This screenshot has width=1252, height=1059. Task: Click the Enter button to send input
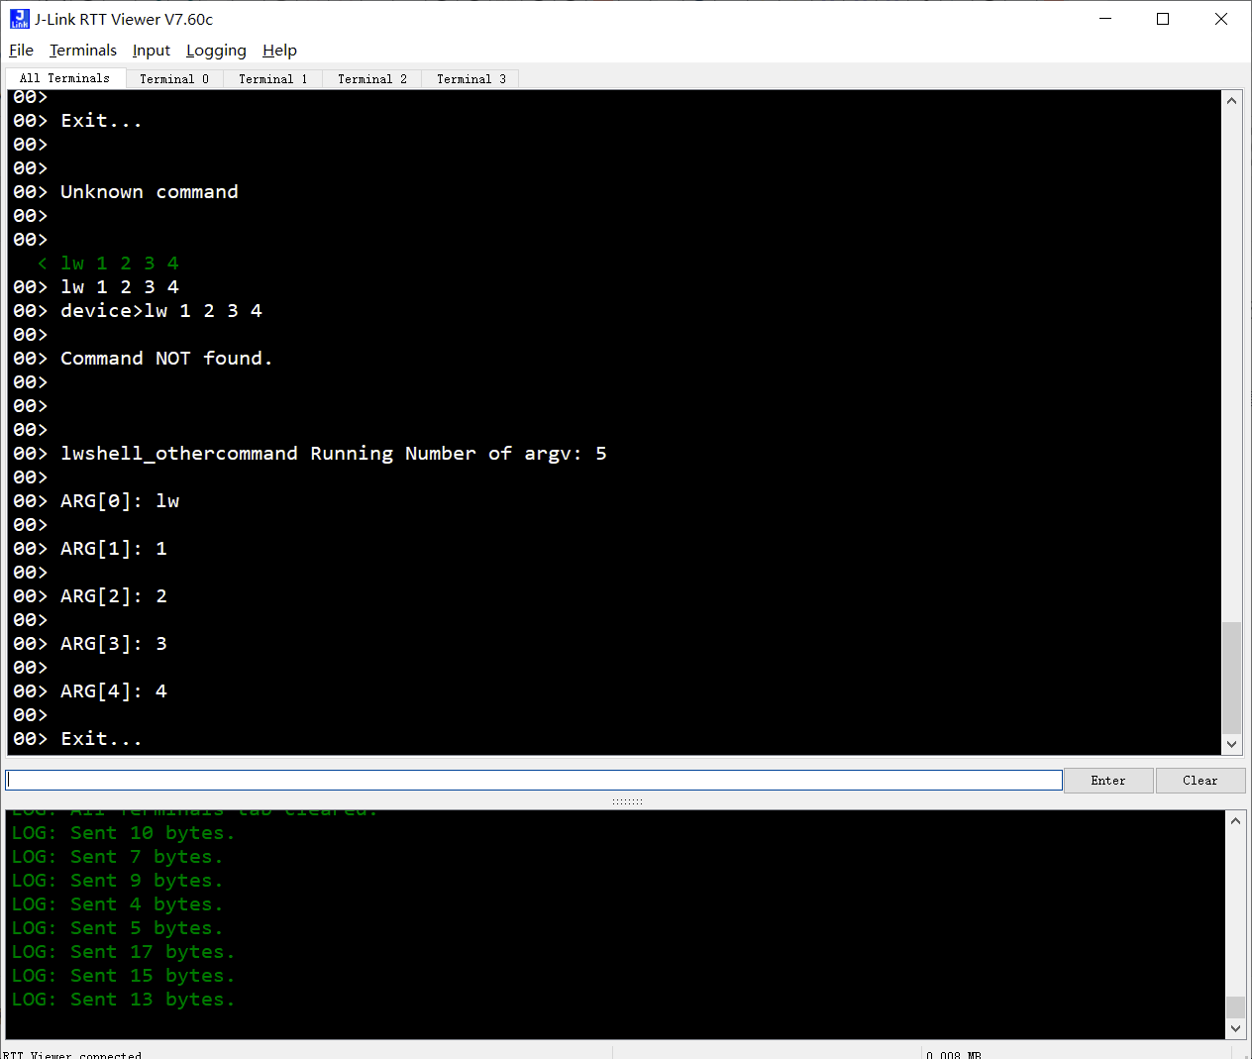1108,781
